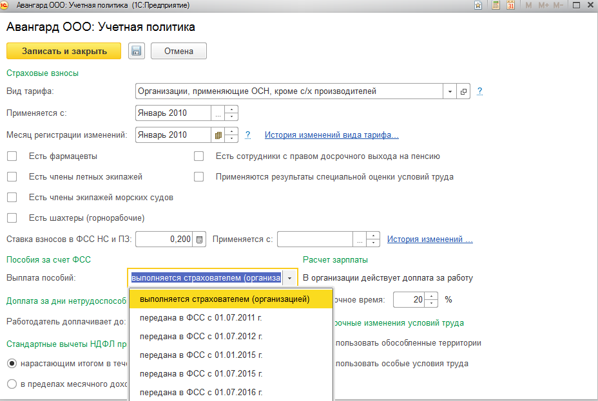Open the calendar icon in title bar
Viewport: 598px width, 401px height.
coord(510,6)
